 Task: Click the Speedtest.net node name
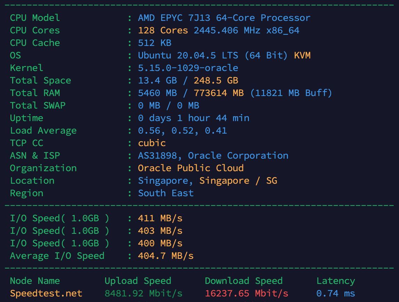46,293
